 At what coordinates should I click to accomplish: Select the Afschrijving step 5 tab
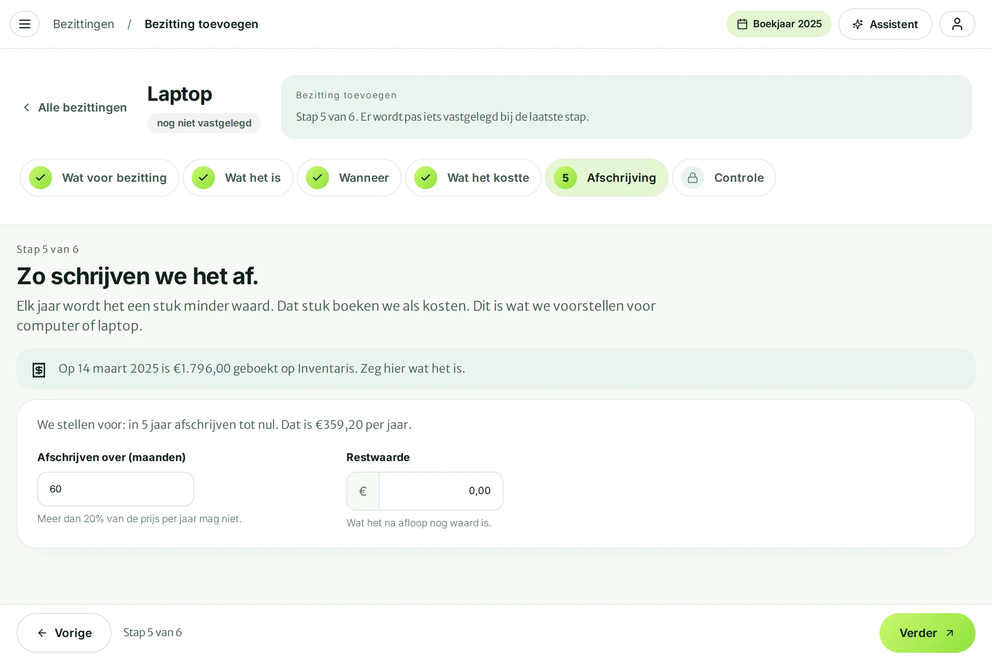(x=606, y=178)
